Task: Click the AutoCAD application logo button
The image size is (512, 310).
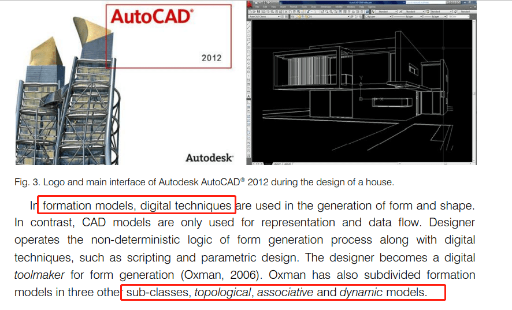Action: (250, 5)
